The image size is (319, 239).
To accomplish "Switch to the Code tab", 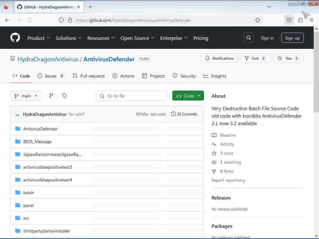I will pyautogui.click(x=21, y=76).
